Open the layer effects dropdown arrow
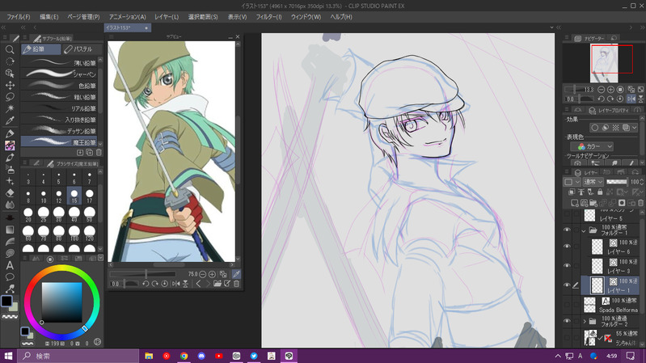 (635, 128)
